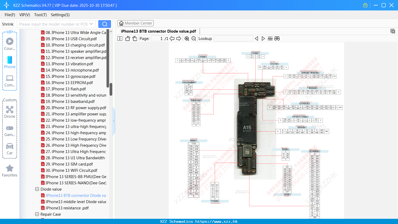The height and width of the screenshot is (224, 398).
Task: Open 19. IPhone 13 baseband.pdf
Action: (x=68, y=102)
